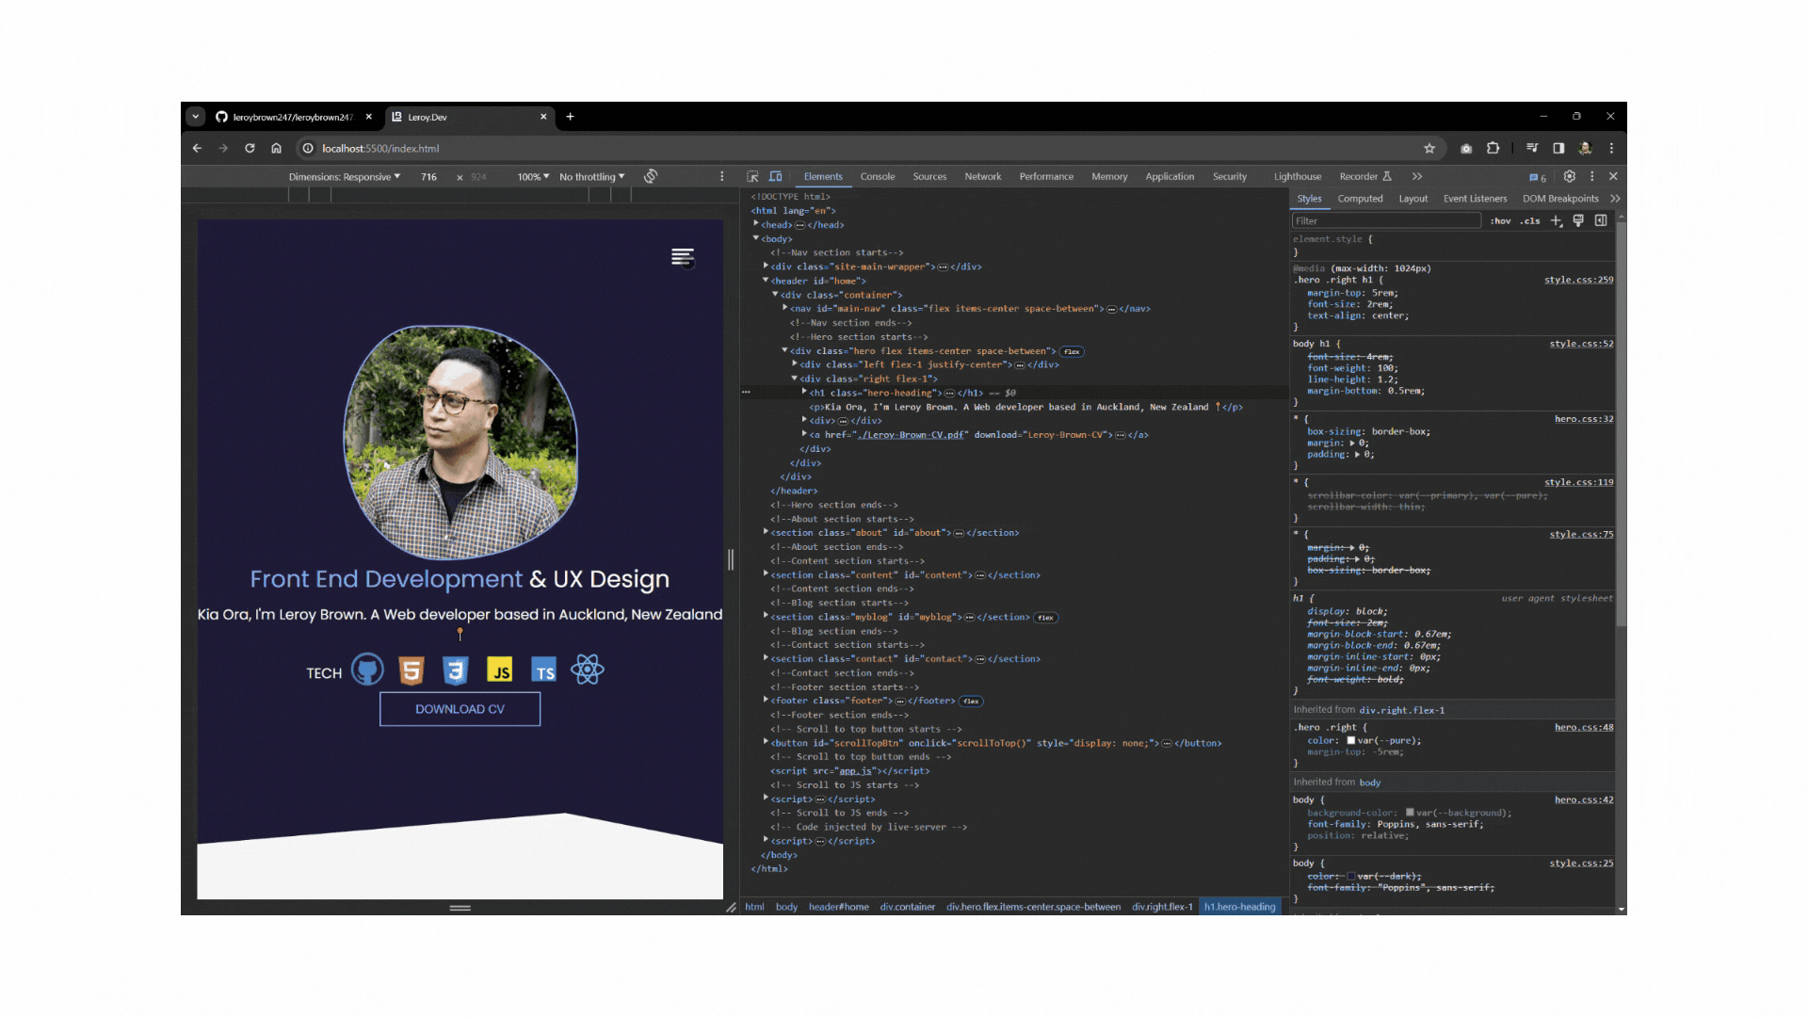This screenshot has width=1808, height=1017.
Task: Expand the site-main-wrapper div node
Action: tap(766, 266)
